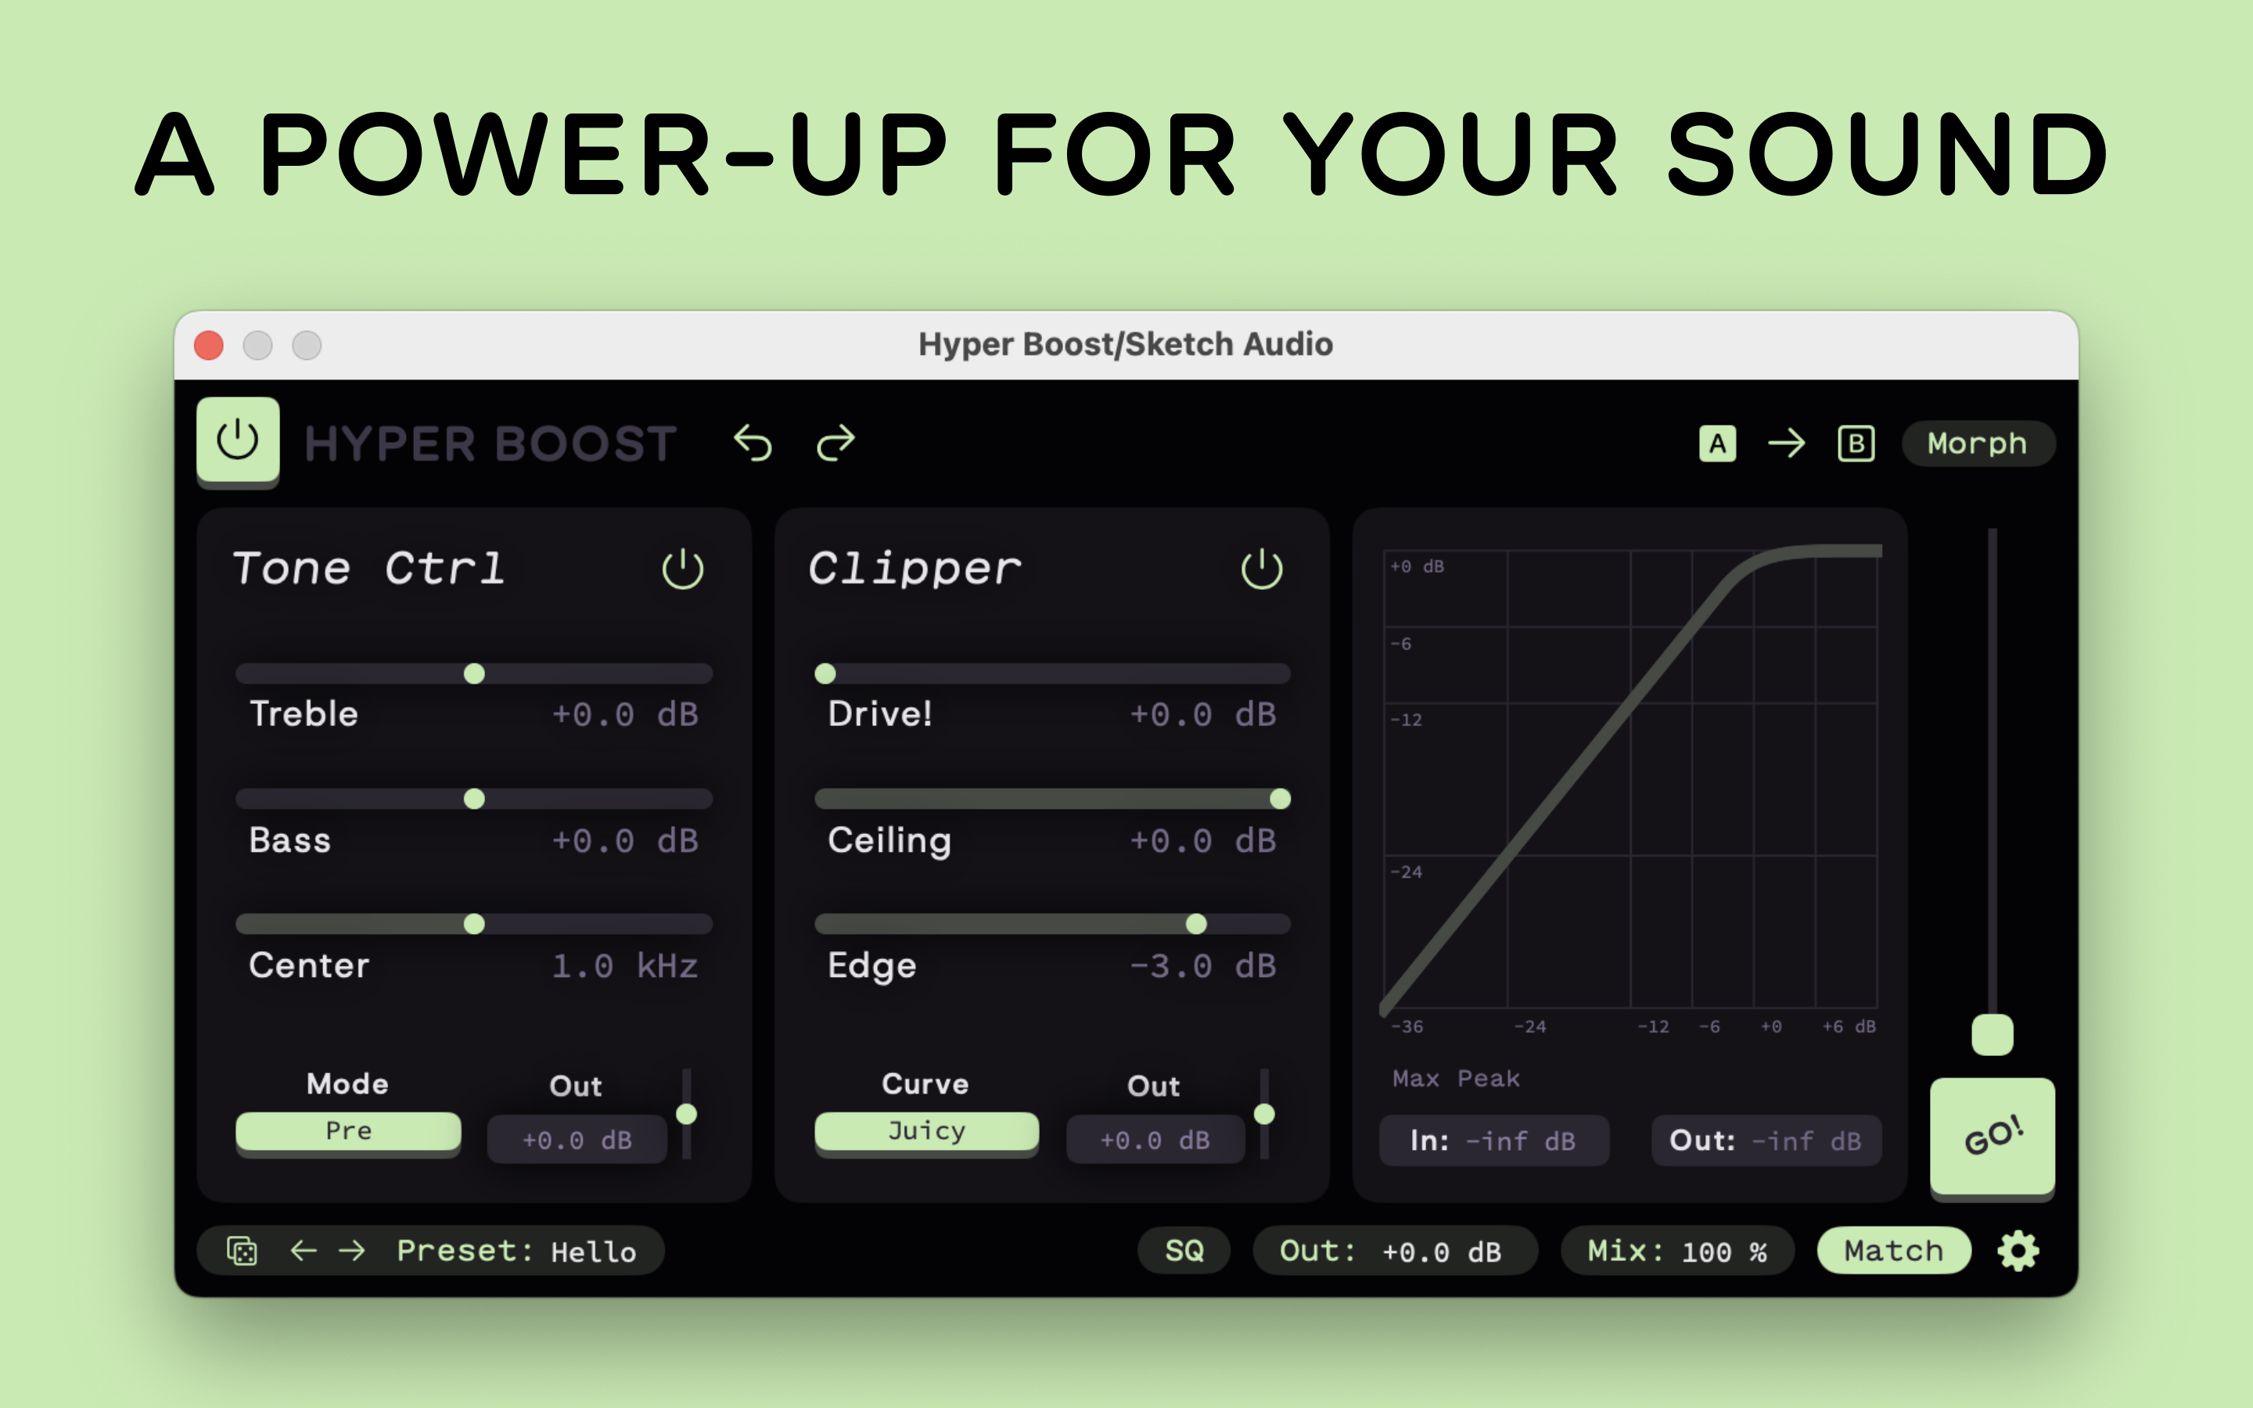Screen dimensions: 2253x1408
Task: Click the Drive! +0.0 dB value
Action: (1203, 714)
